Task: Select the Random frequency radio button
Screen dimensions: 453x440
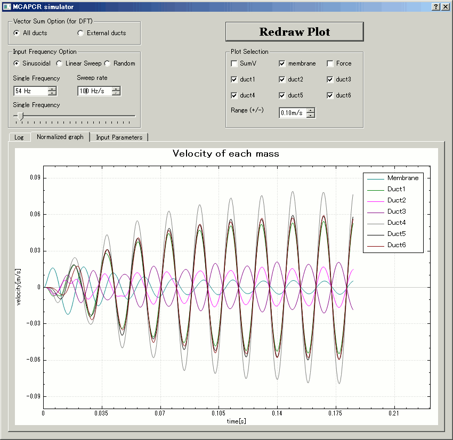Action: pos(107,63)
